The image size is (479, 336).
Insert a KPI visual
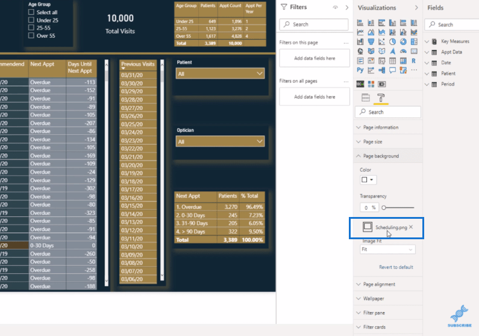(x=371, y=61)
